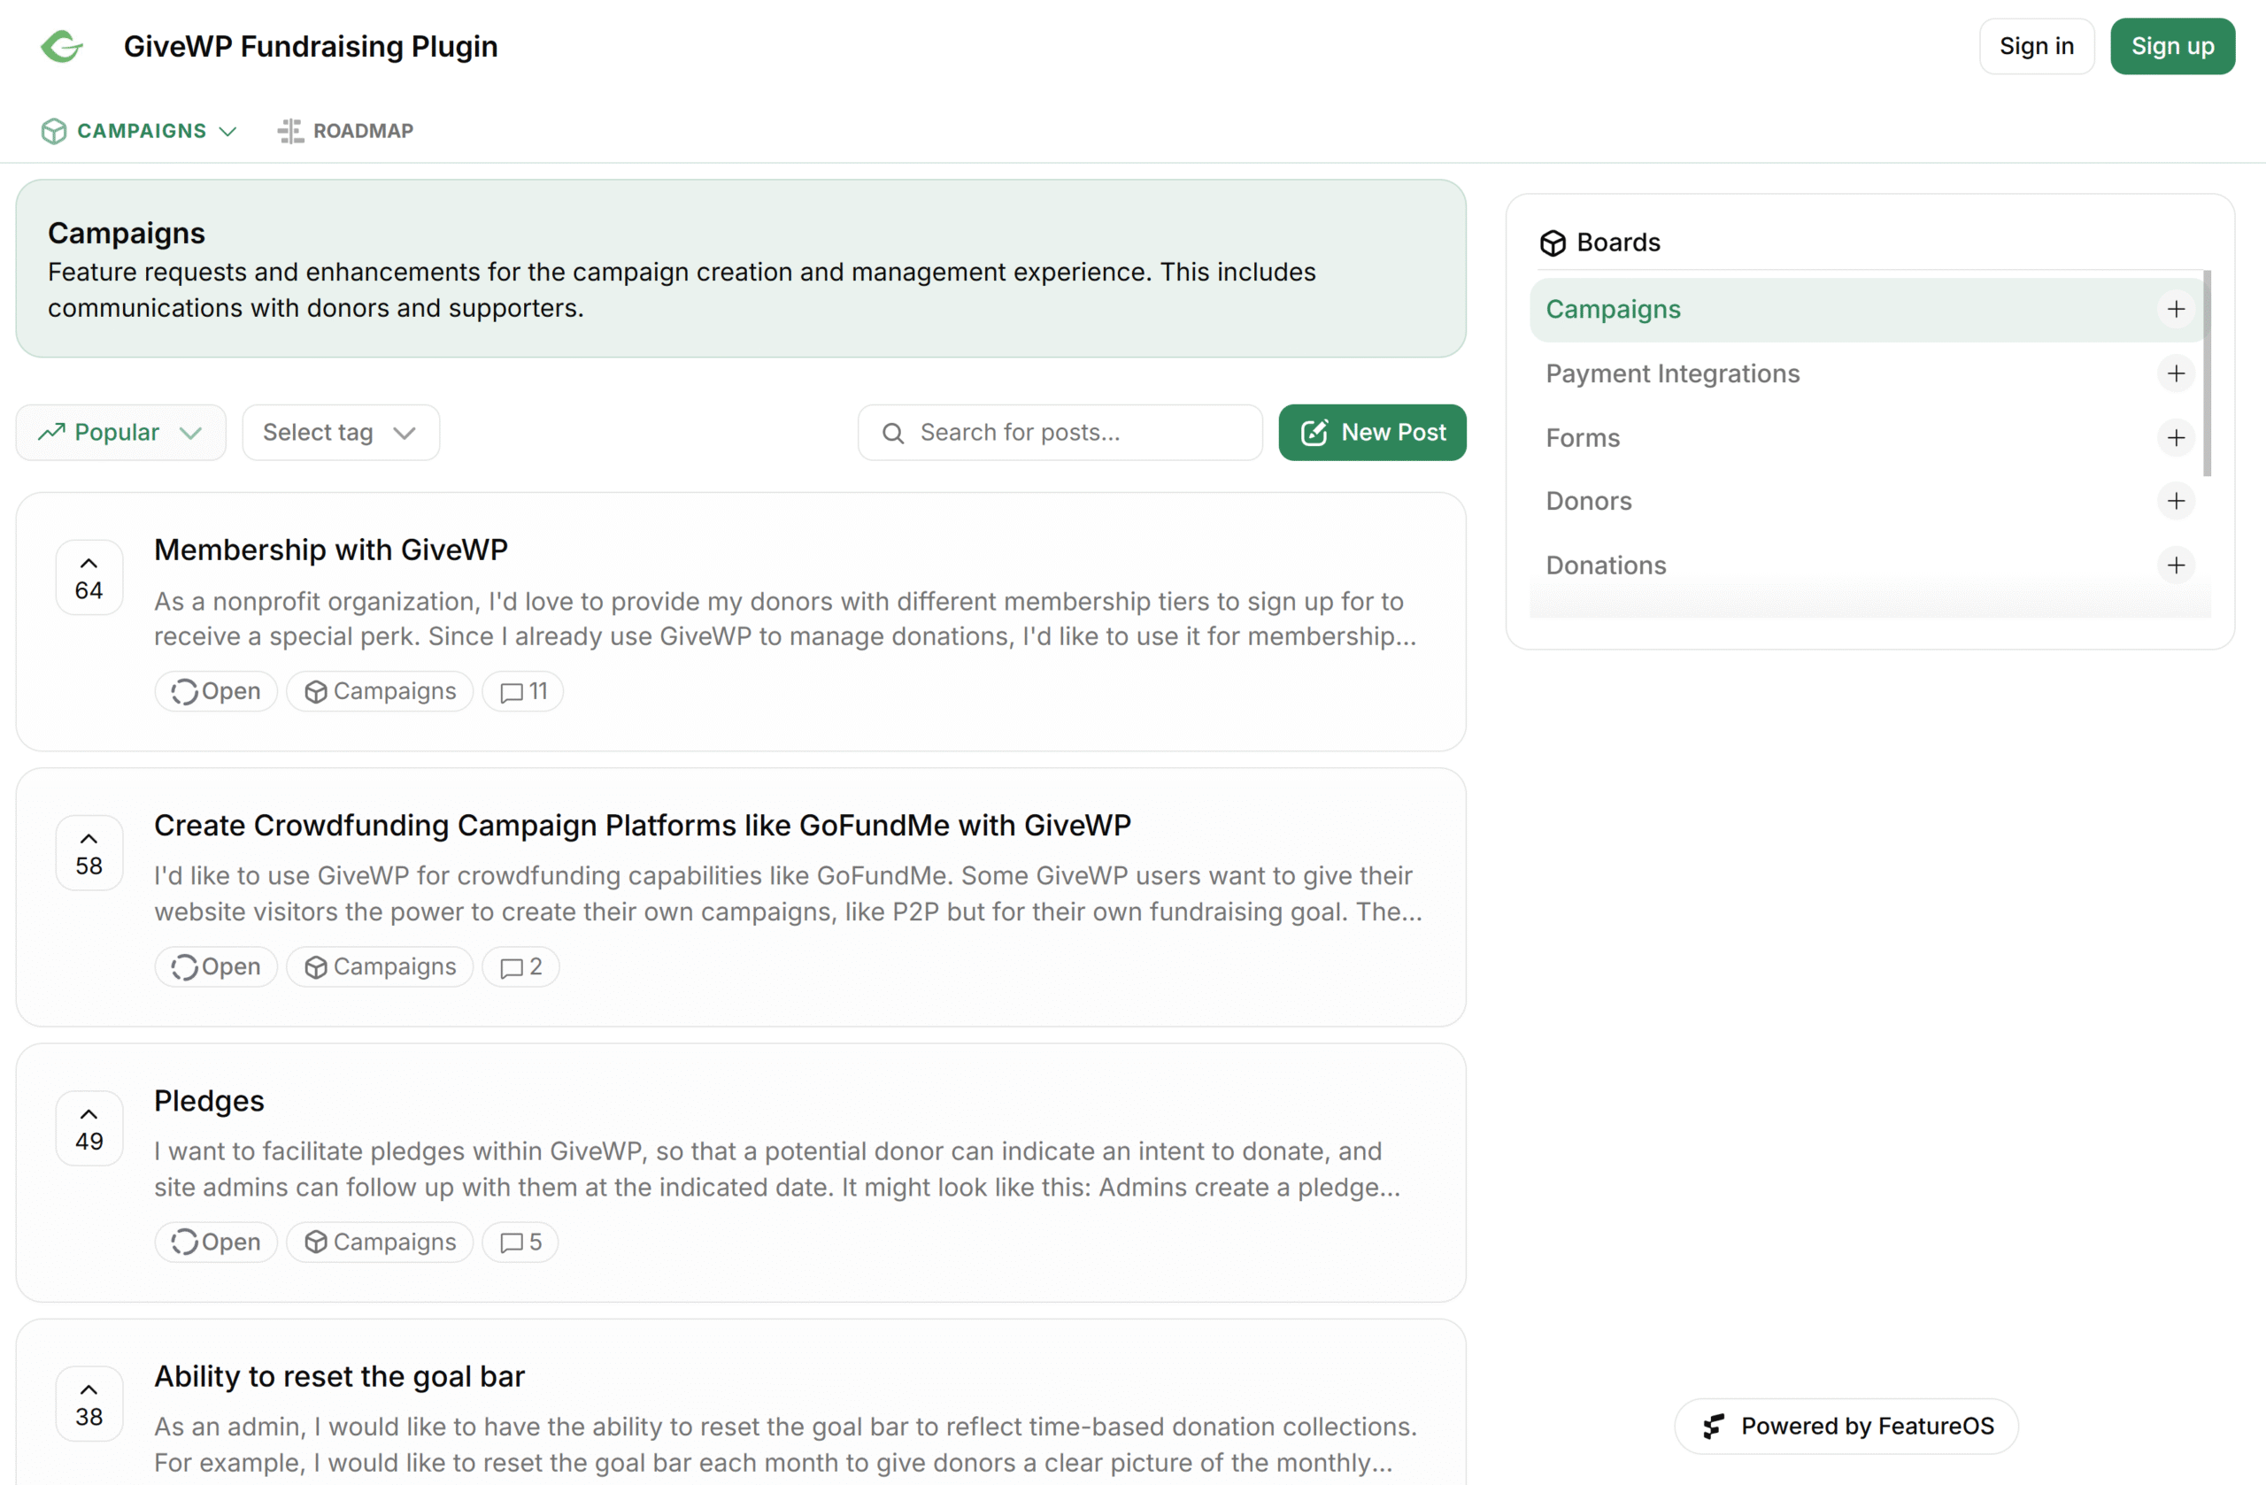
Task: Expand the Select tag dropdown
Action: pyautogui.click(x=341, y=432)
